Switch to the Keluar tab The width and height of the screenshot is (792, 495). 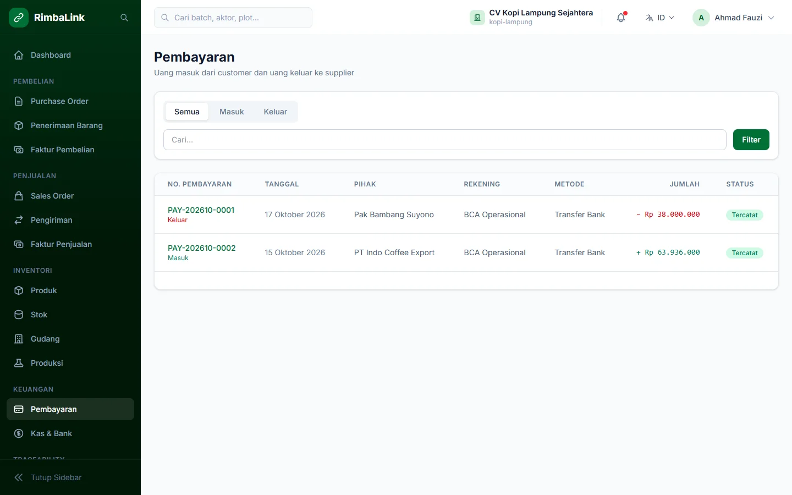[276, 112]
